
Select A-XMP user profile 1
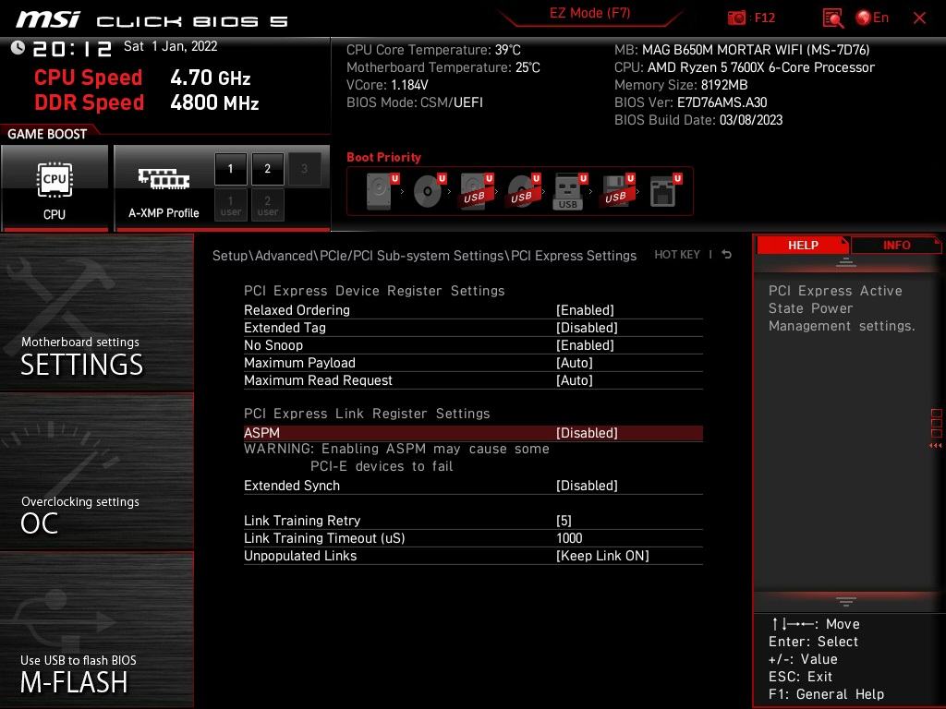(230, 205)
